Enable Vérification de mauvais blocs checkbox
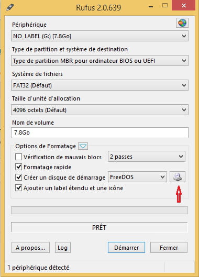199x277 pixels. (18, 157)
